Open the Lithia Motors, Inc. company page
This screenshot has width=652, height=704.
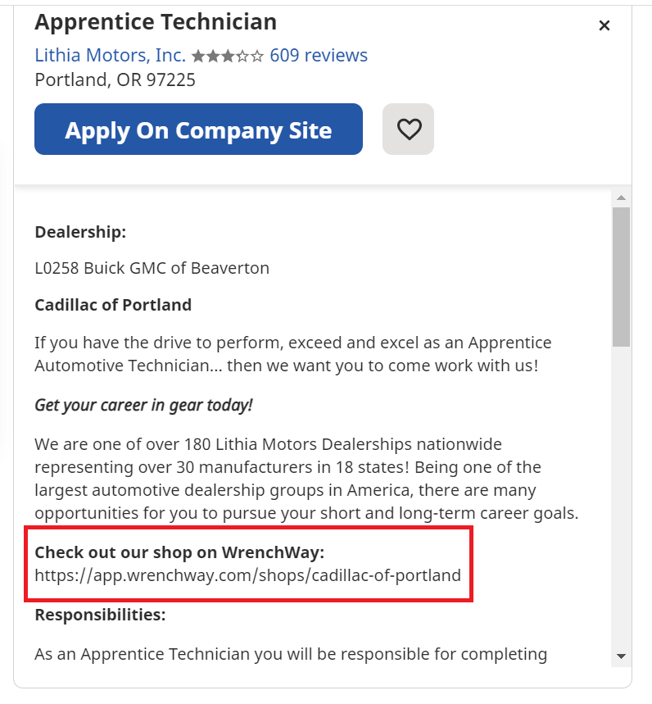pyautogui.click(x=109, y=55)
